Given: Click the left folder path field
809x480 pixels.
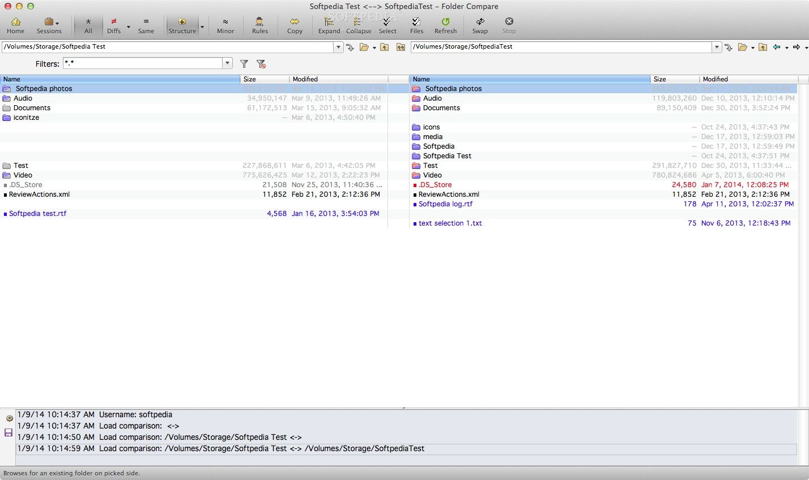Looking at the screenshot, I should click(168, 47).
